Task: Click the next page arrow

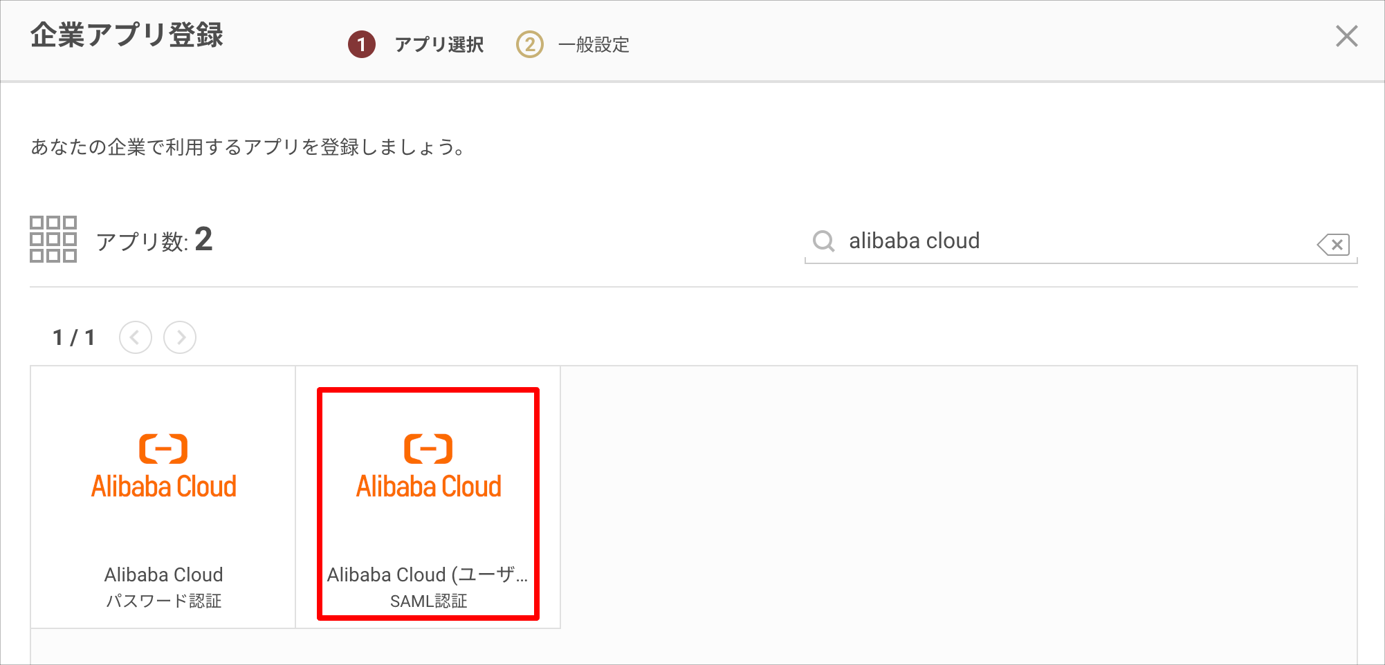Action: [x=180, y=337]
